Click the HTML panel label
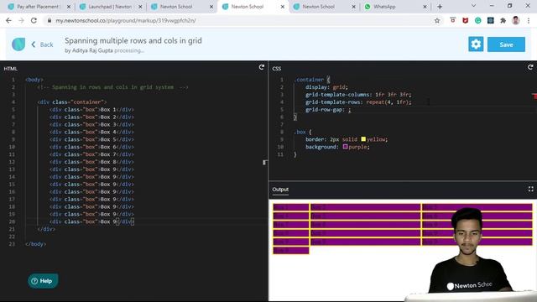Viewport: 537px width, 302px height. (x=10, y=69)
